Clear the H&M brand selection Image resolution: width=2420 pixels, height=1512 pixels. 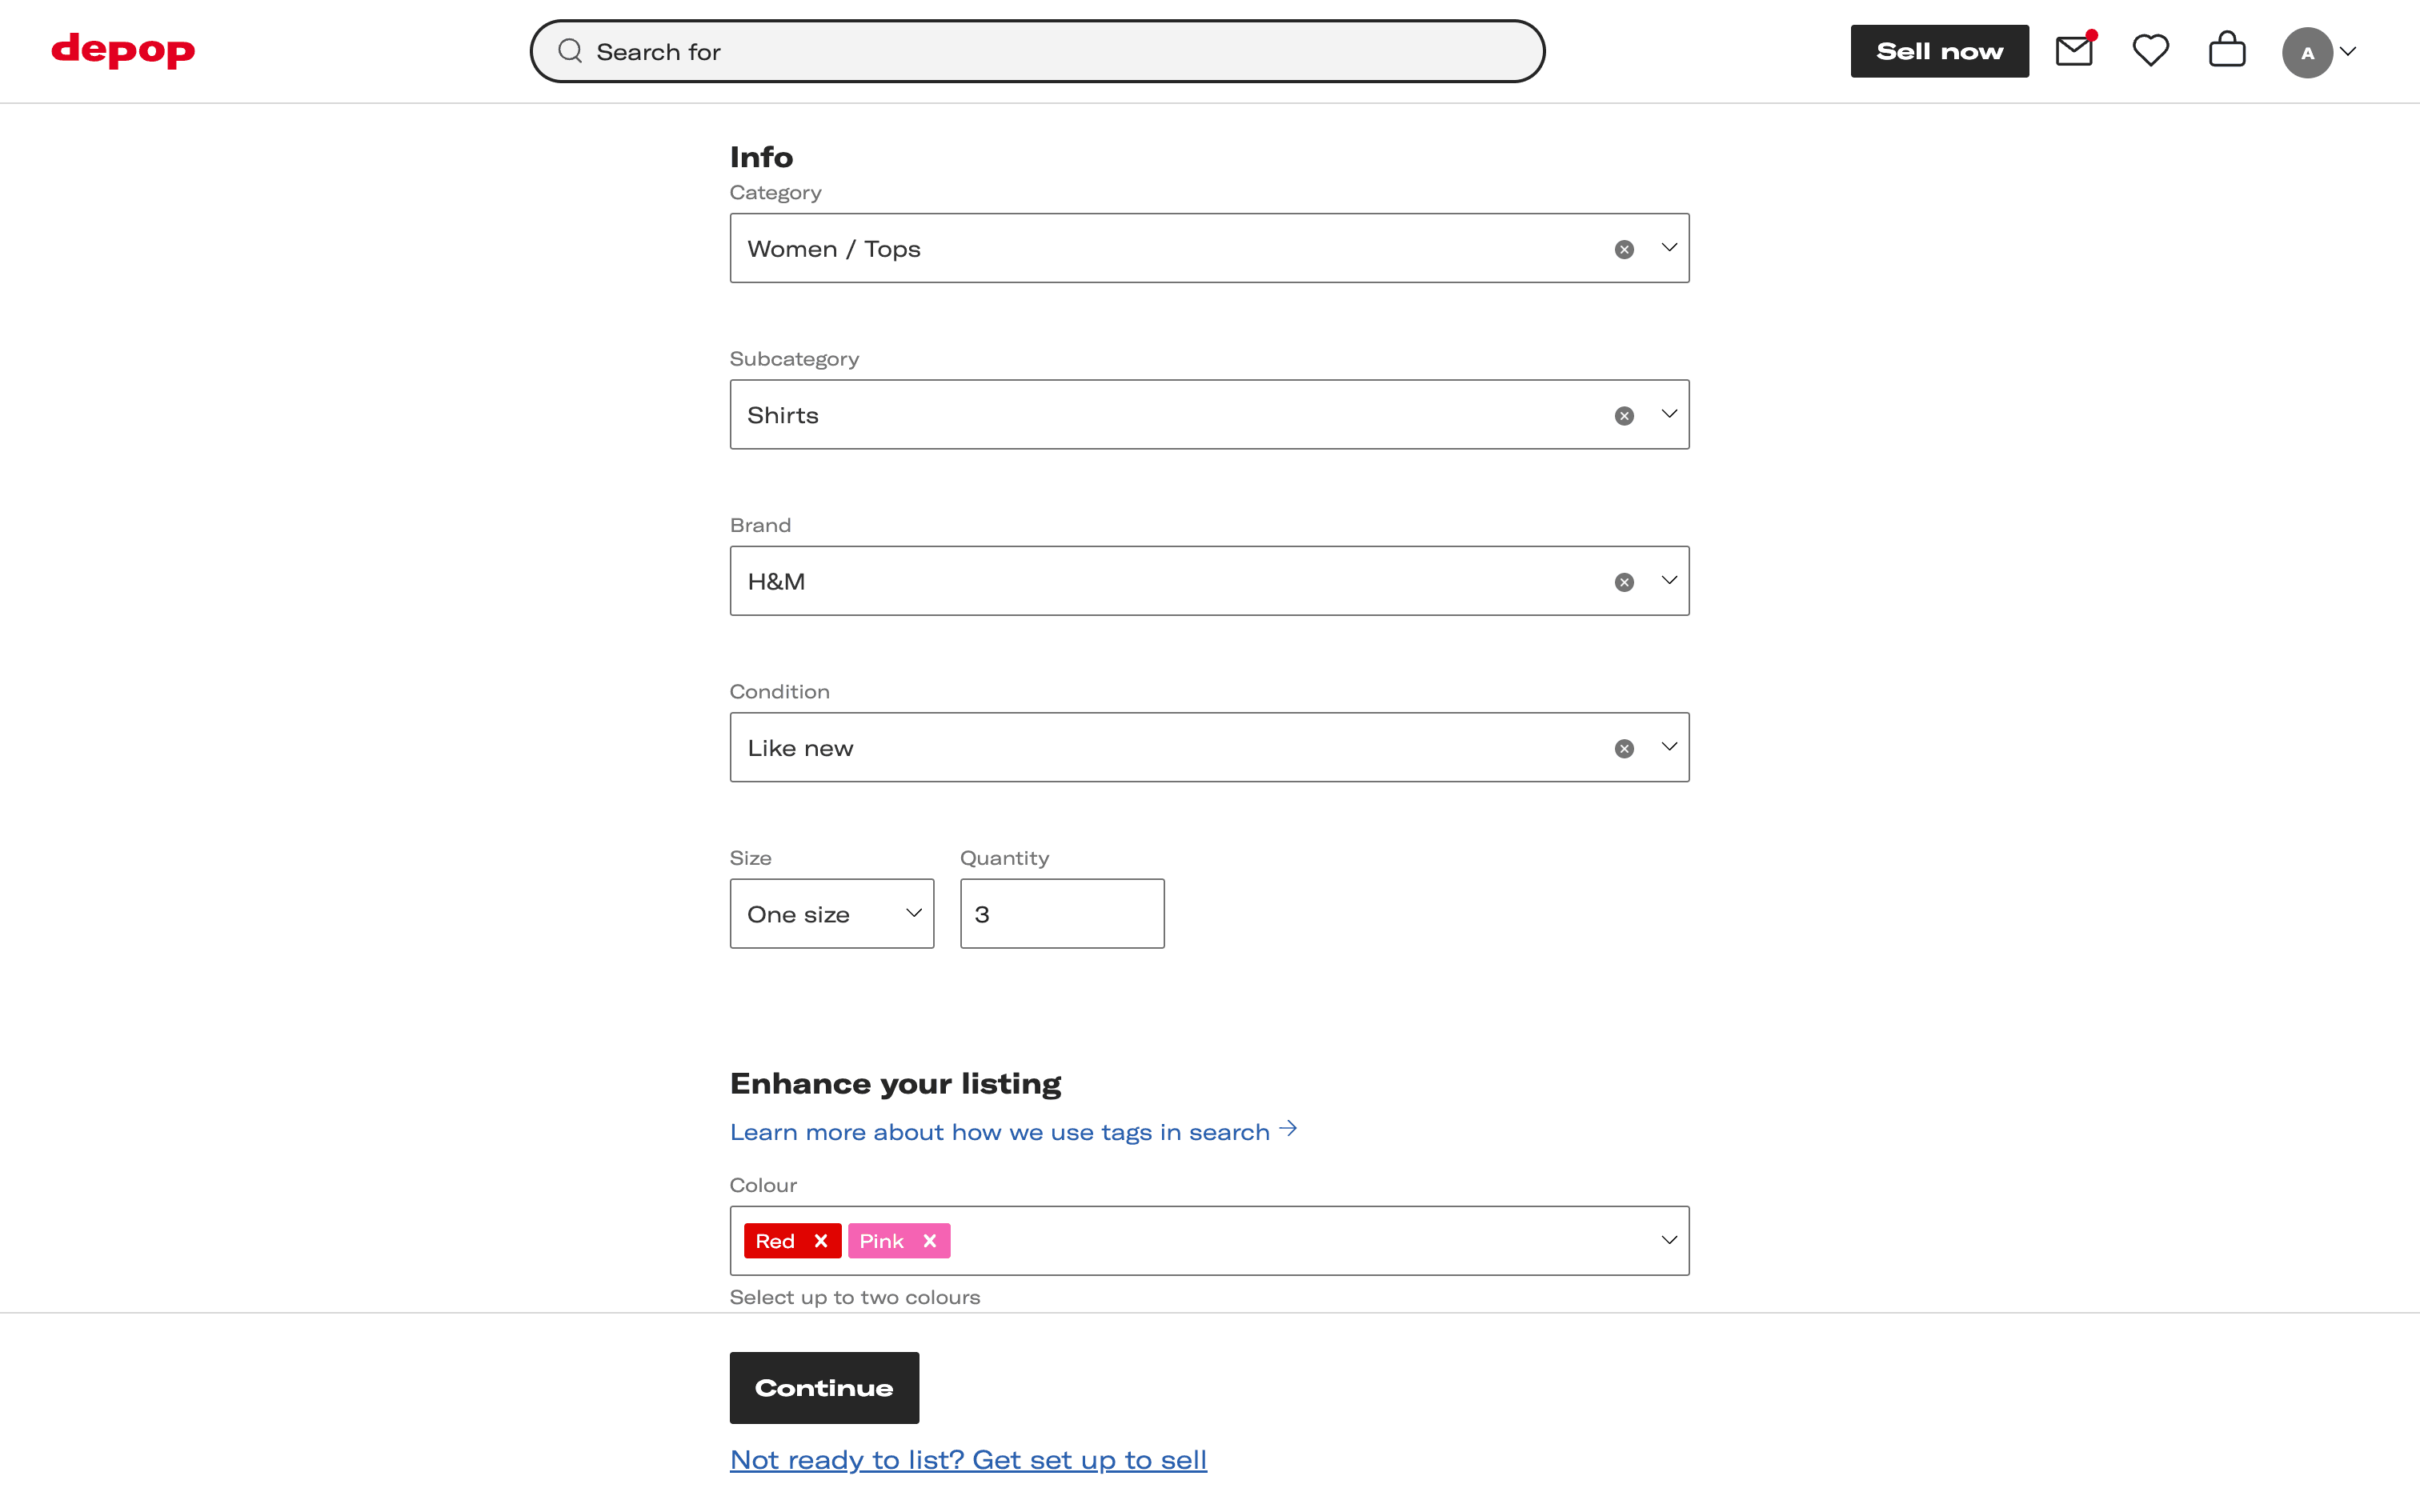point(1624,582)
